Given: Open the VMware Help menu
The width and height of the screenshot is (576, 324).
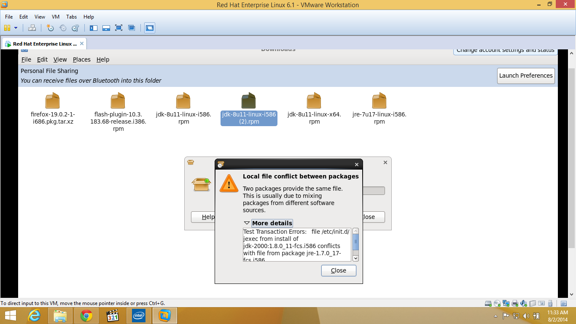Looking at the screenshot, I should (89, 17).
